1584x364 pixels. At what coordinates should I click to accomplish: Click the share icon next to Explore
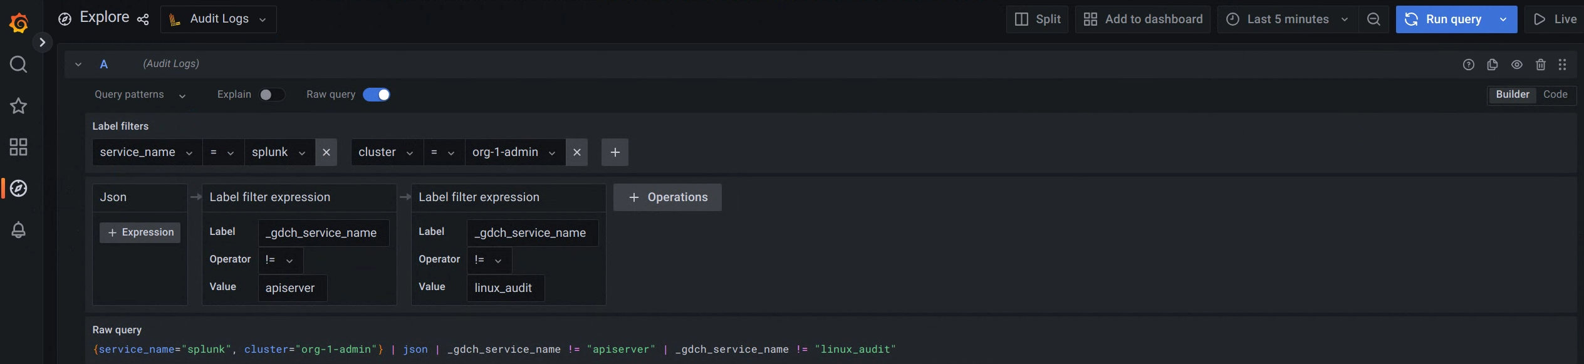click(x=143, y=19)
